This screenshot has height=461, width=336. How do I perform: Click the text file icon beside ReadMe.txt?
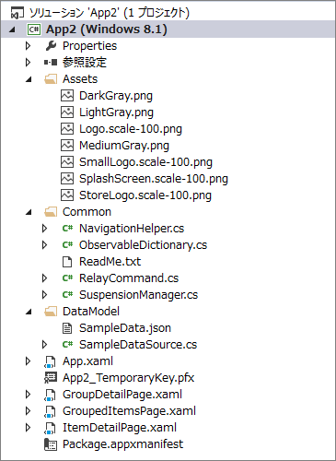click(x=67, y=262)
